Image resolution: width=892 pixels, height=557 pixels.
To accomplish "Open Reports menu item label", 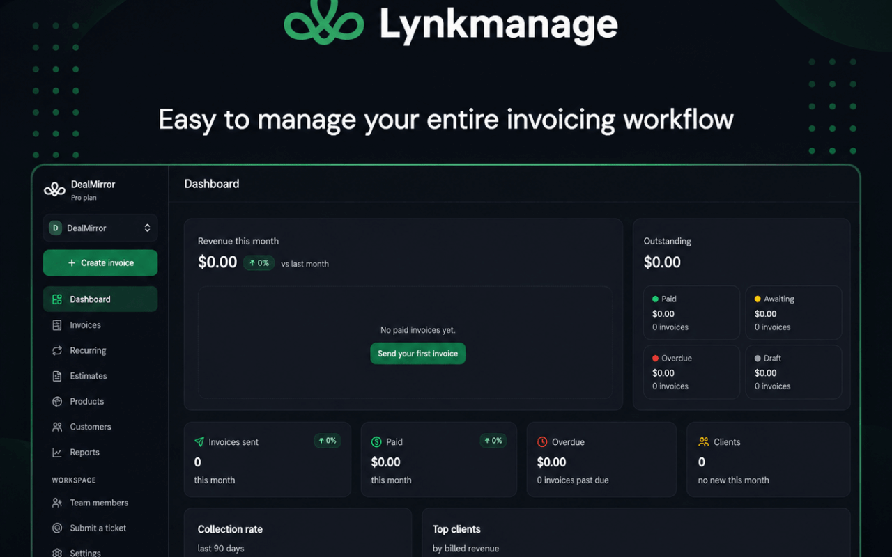I will tap(84, 453).
